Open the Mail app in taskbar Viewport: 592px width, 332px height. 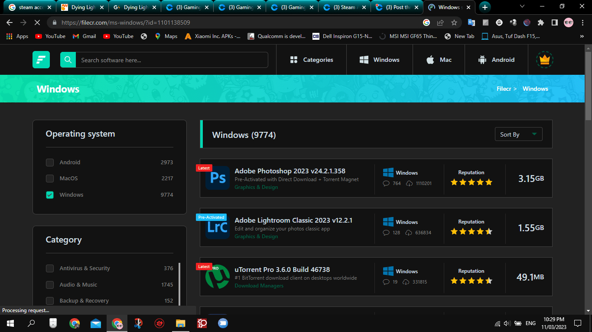coord(96,323)
